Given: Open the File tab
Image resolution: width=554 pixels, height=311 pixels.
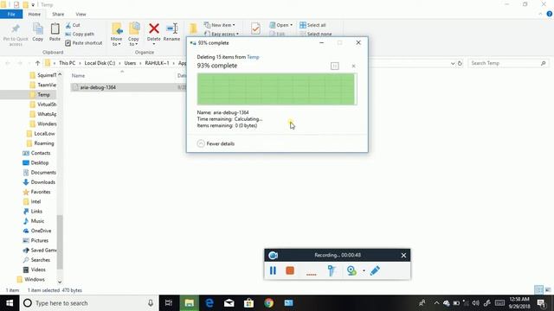Looking at the screenshot, I should pos(11,14).
